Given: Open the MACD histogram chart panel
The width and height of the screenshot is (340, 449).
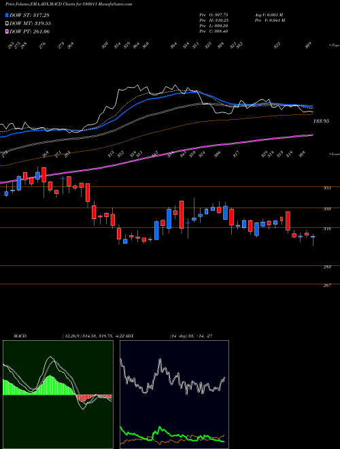Looking at the screenshot, I should pyautogui.click(x=58, y=395).
